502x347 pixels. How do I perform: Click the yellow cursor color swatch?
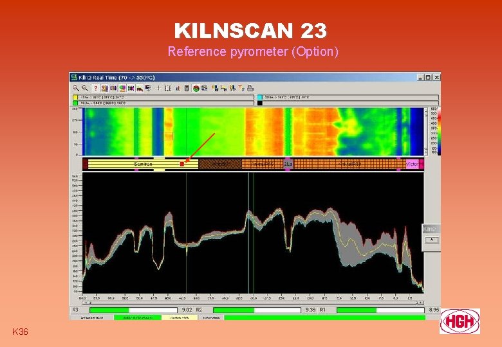[75, 98]
